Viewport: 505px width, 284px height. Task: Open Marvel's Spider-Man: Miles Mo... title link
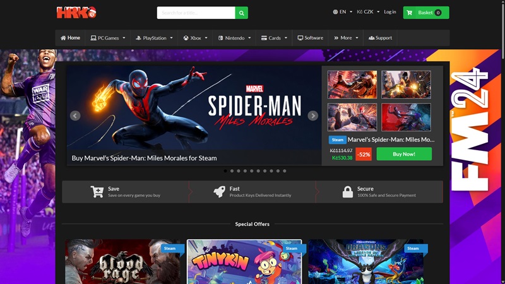tap(391, 139)
